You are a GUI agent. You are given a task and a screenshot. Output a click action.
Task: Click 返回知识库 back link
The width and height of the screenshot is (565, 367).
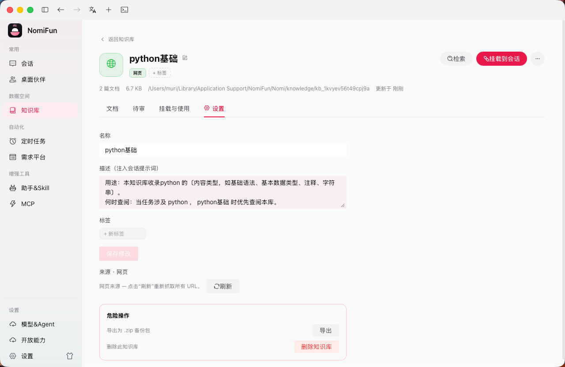[x=117, y=39]
